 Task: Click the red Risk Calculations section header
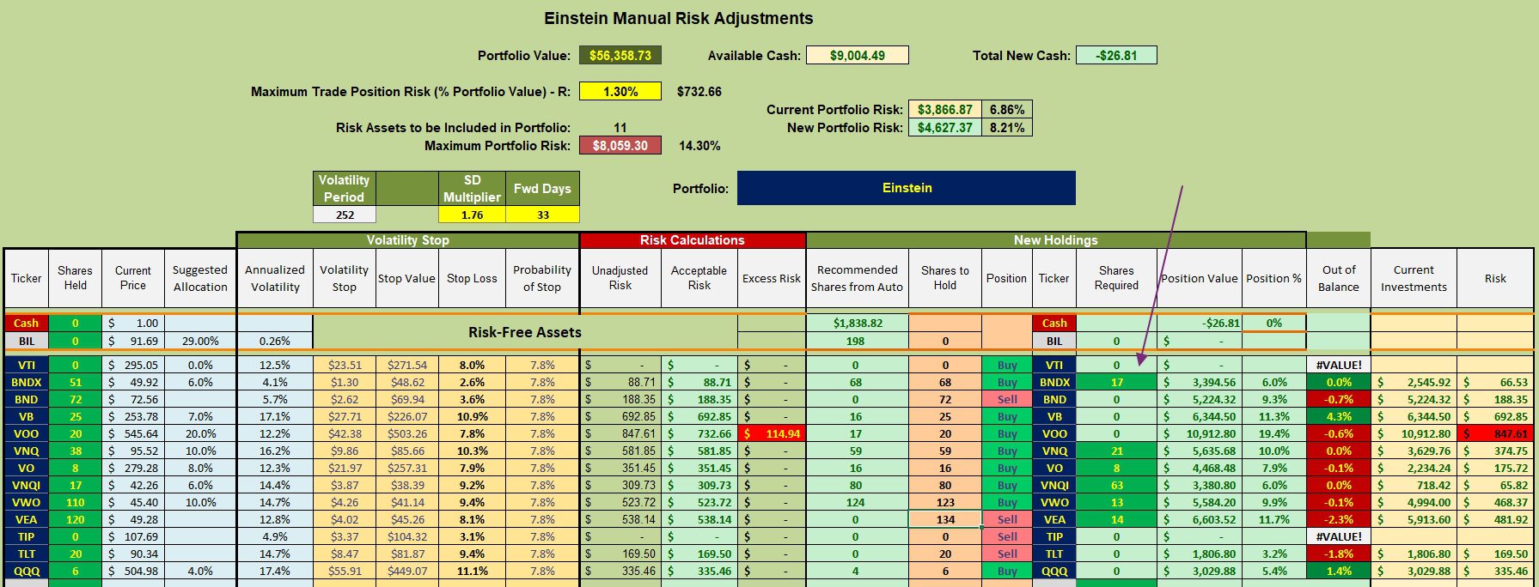pyautogui.click(x=693, y=240)
